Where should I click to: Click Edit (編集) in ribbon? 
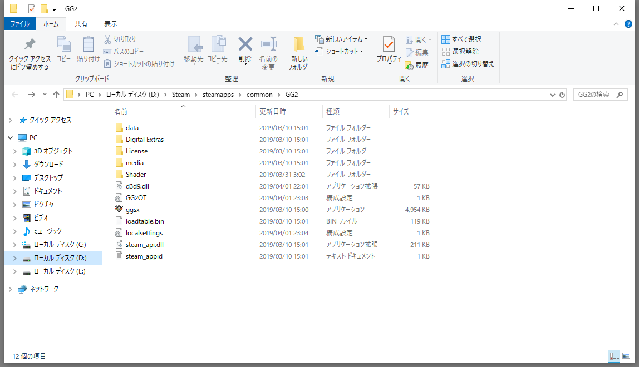(417, 52)
